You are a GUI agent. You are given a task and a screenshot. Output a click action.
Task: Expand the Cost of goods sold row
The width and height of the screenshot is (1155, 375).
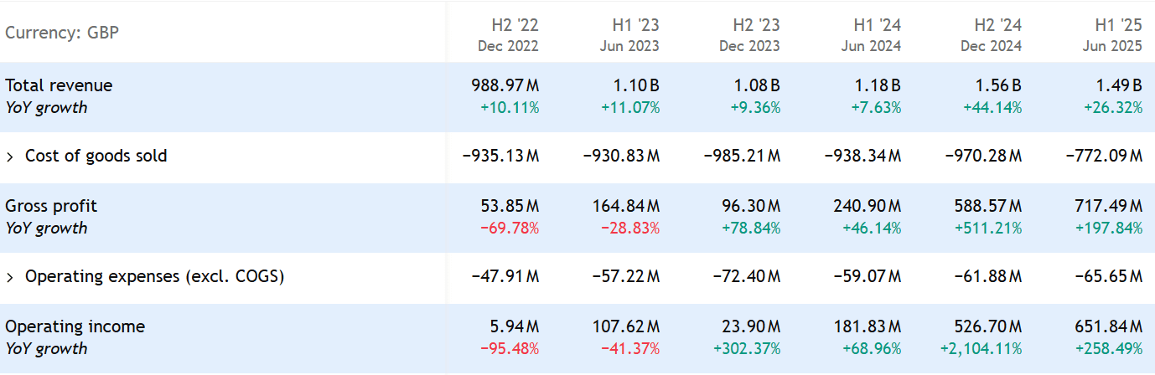coord(10,157)
